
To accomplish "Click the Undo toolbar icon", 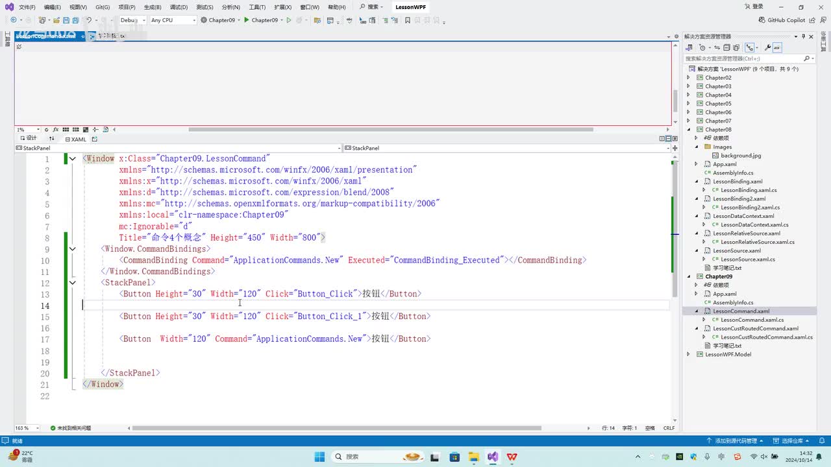I will [x=89, y=20].
